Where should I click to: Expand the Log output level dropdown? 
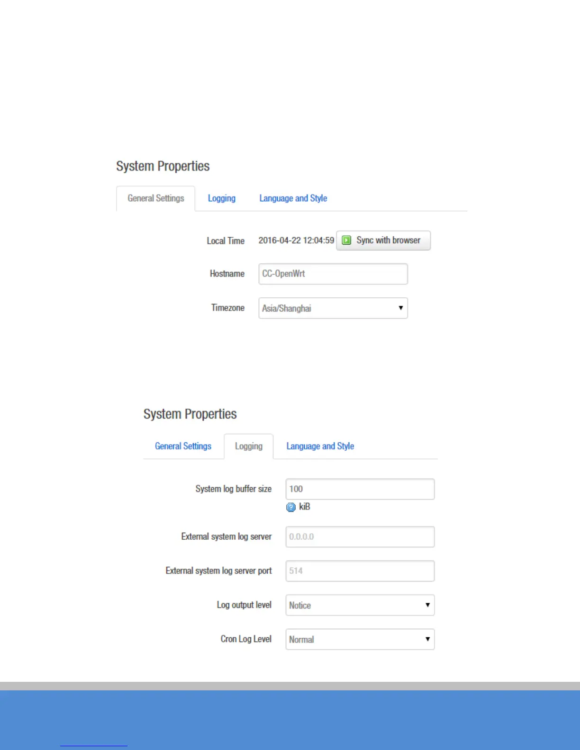(360, 605)
